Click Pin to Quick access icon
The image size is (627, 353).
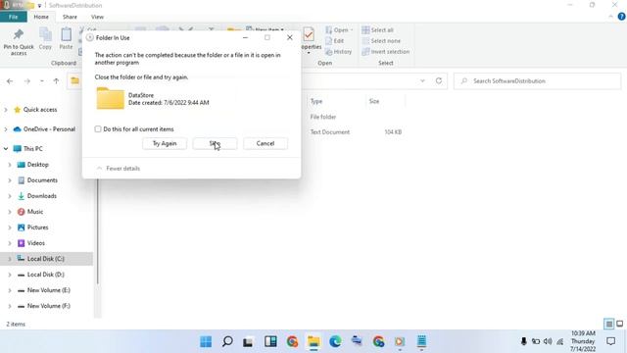(19, 41)
